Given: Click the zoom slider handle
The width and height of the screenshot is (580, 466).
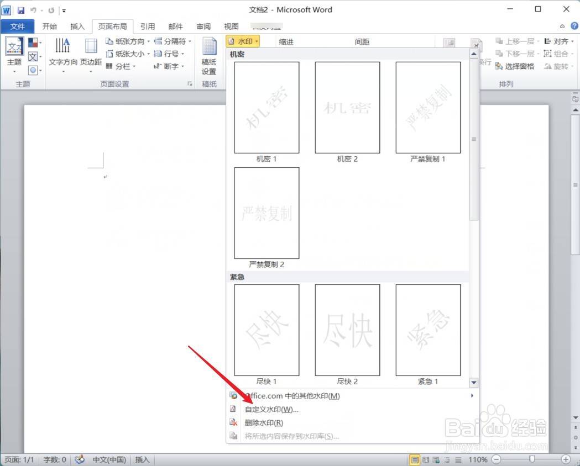Looking at the screenshot, I should pyautogui.click(x=532, y=459).
